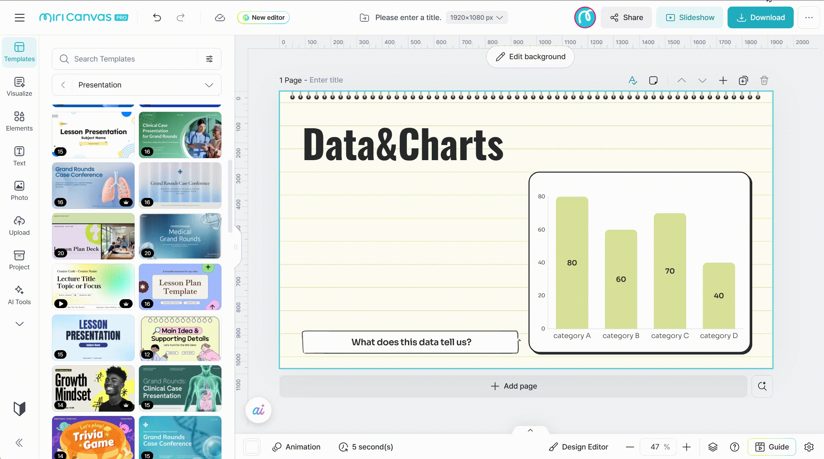
Task: Move the page up
Action: coord(682,81)
